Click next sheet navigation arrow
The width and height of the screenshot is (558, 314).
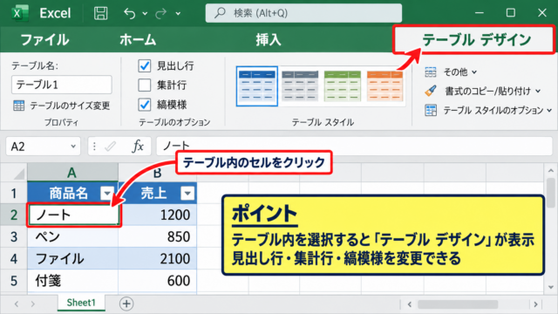33,304
